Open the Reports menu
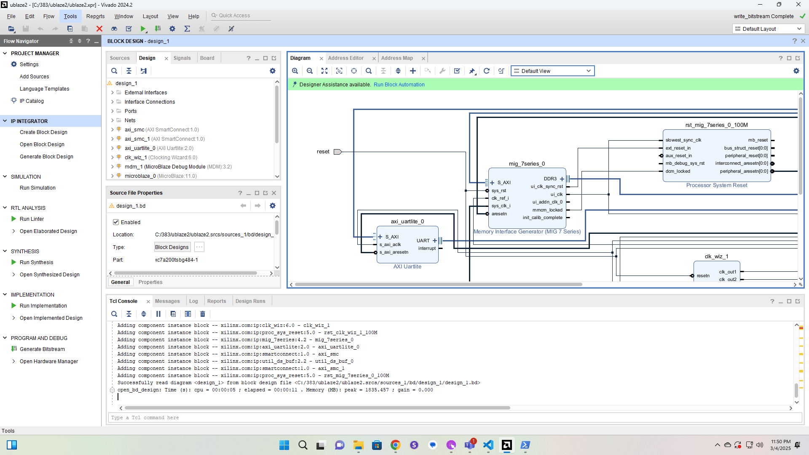The image size is (809, 455). pyautogui.click(x=95, y=16)
